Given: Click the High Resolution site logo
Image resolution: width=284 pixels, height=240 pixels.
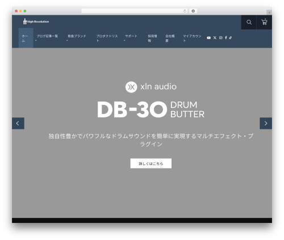Looking at the screenshot, I should 36,22.
